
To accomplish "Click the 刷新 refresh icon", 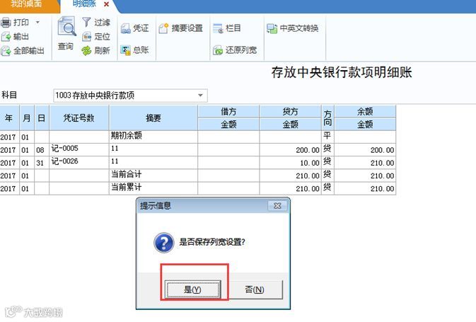I will click(86, 51).
